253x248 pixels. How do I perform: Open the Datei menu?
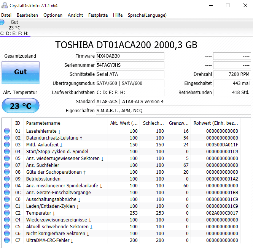click(6, 15)
